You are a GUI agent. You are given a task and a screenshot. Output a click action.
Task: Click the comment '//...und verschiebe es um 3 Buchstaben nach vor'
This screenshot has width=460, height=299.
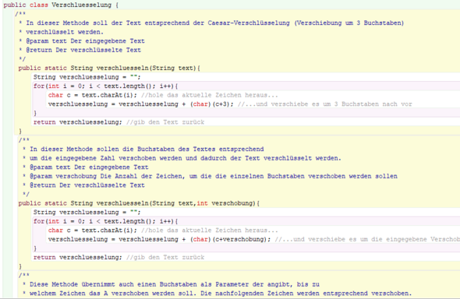pyautogui.click(x=325, y=104)
